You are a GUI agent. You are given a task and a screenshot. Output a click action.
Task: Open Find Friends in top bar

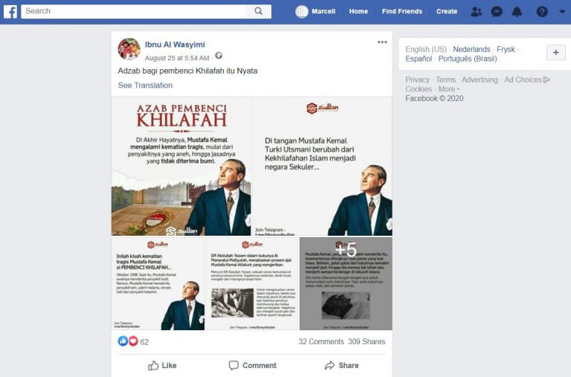[x=401, y=11]
